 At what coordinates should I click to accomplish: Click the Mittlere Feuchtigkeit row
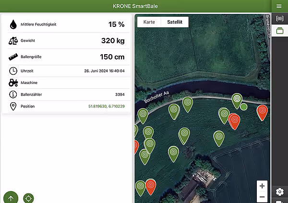pyautogui.click(x=67, y=24)
